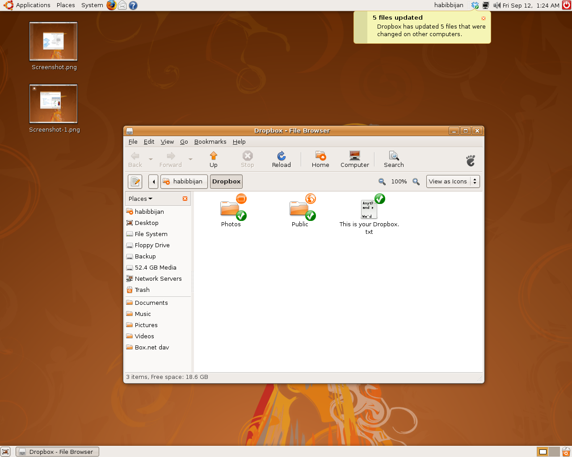Toggle the text-based location bar icon
572x457 pixels.
coord(135,182)
